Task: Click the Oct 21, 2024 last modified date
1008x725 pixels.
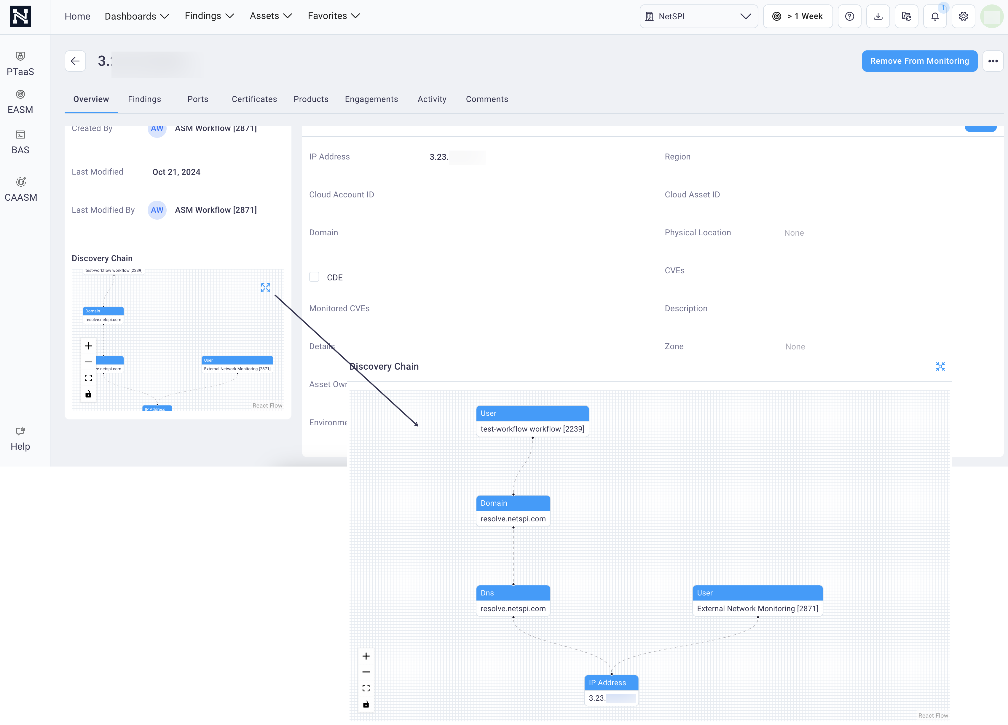Action: [176, 172]
